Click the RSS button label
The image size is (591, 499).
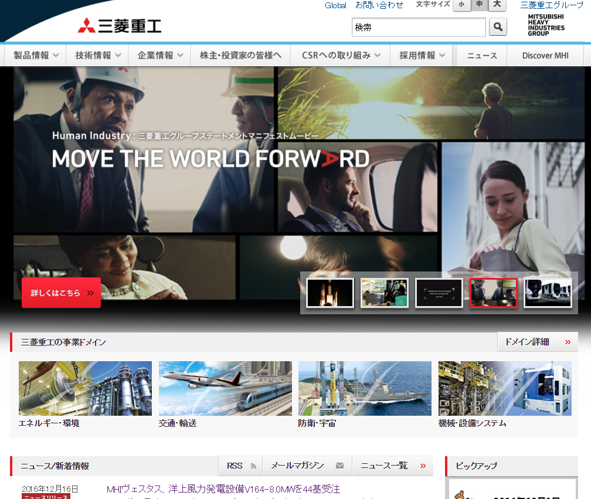[235, 466]
